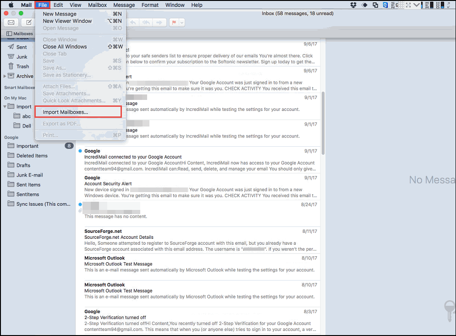Click the red flag toolbar icon
The image size is (456, 336).
[x=174, y=22]
